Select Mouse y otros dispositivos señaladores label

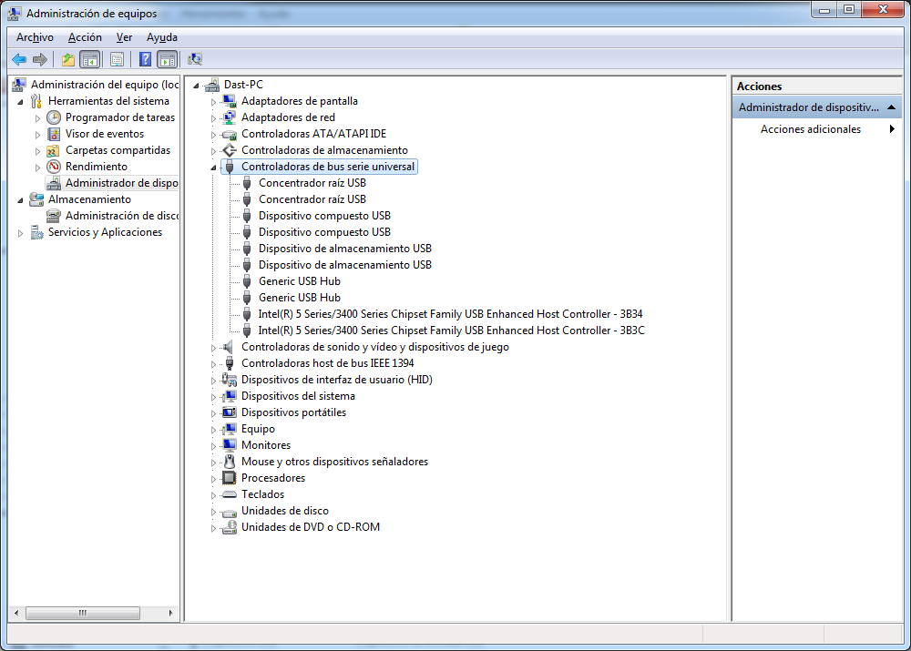[334, 462]
